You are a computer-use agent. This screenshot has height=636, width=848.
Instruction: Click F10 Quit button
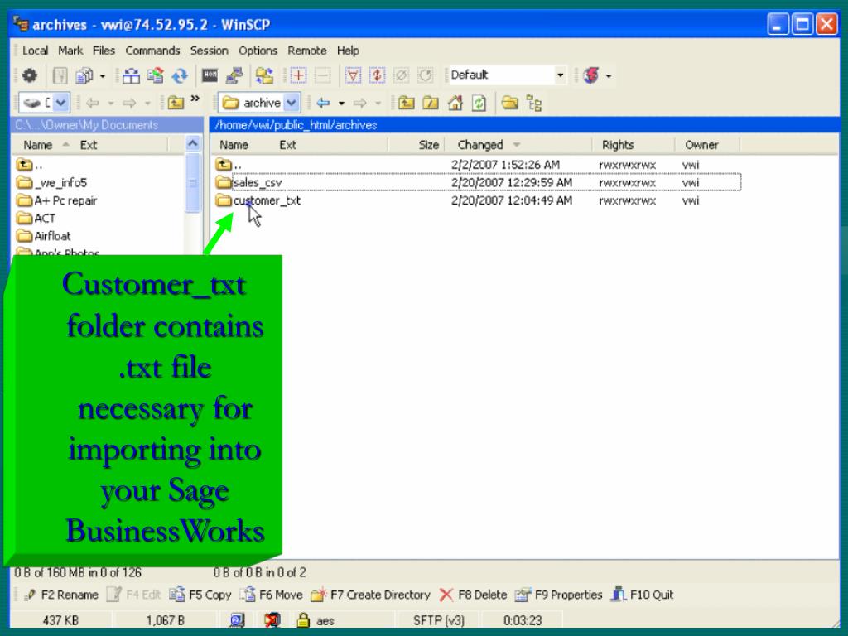642,595
